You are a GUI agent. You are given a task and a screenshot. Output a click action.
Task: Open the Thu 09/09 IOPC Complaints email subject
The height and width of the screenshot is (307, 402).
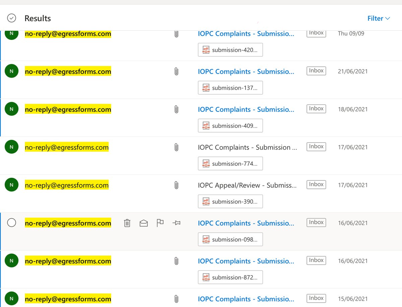pyautogui.click(x=246, y=33)
